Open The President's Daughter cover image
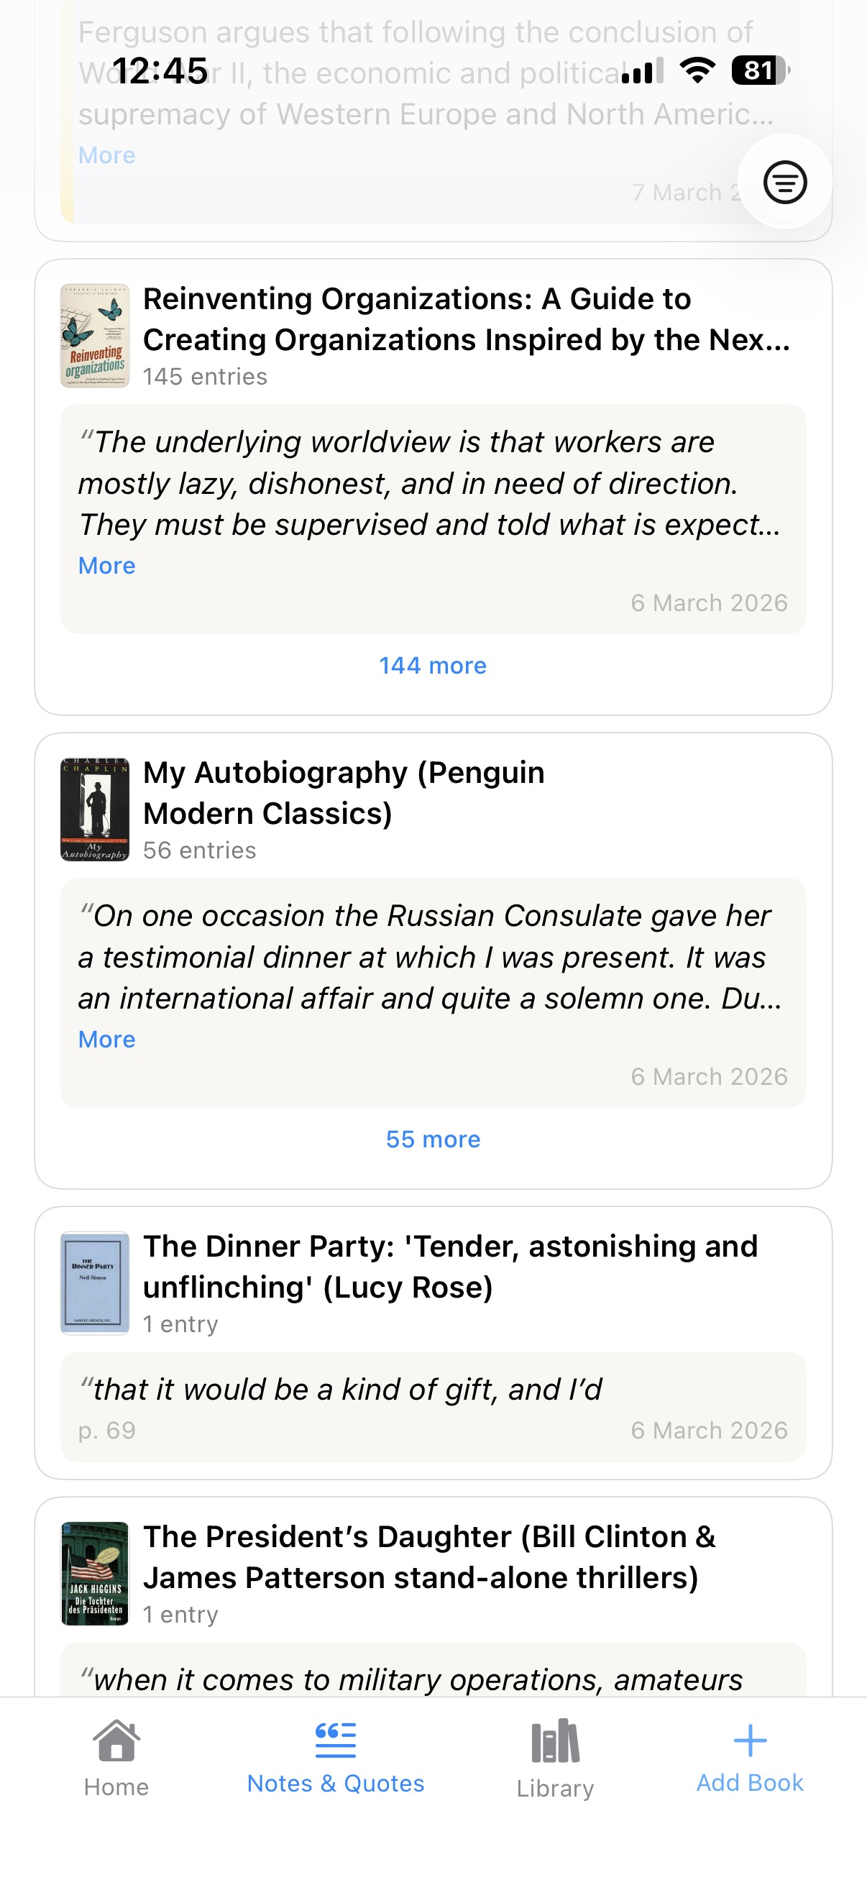This screenshot has width=867, height=1885. (x=95, y=1573)
